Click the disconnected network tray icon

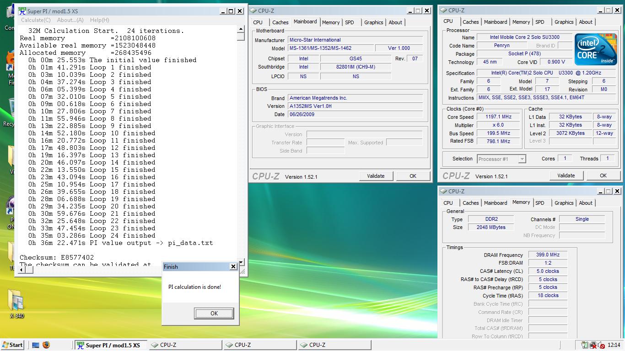pos(593,345)
